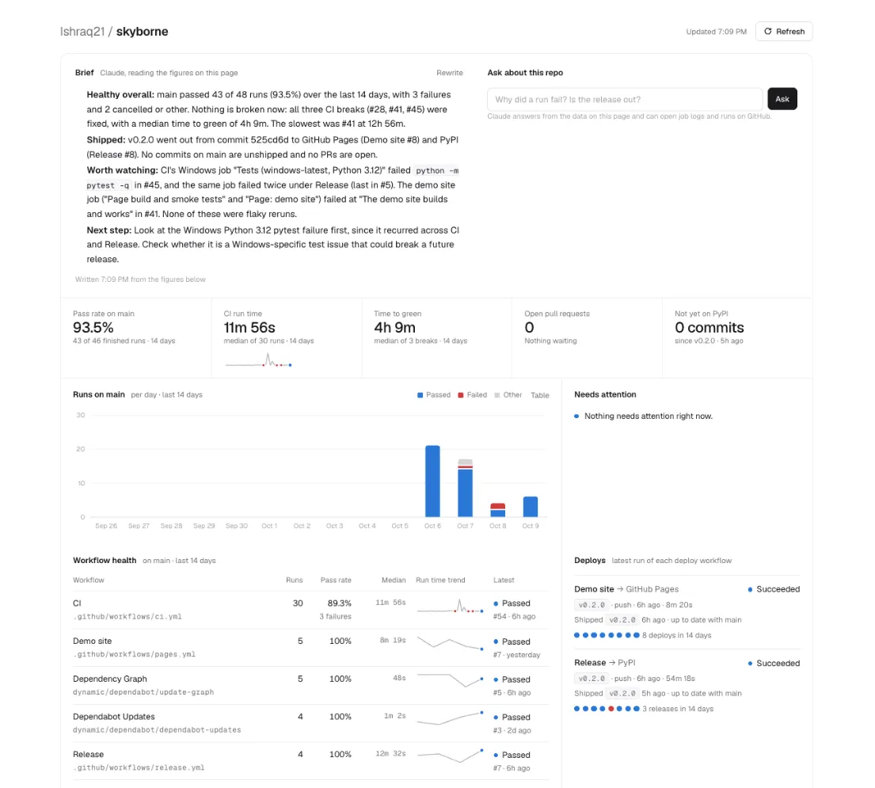Click the Ishraq21 owner link
The width and height of the screenshot is (875, 788).
coord(82,32)
